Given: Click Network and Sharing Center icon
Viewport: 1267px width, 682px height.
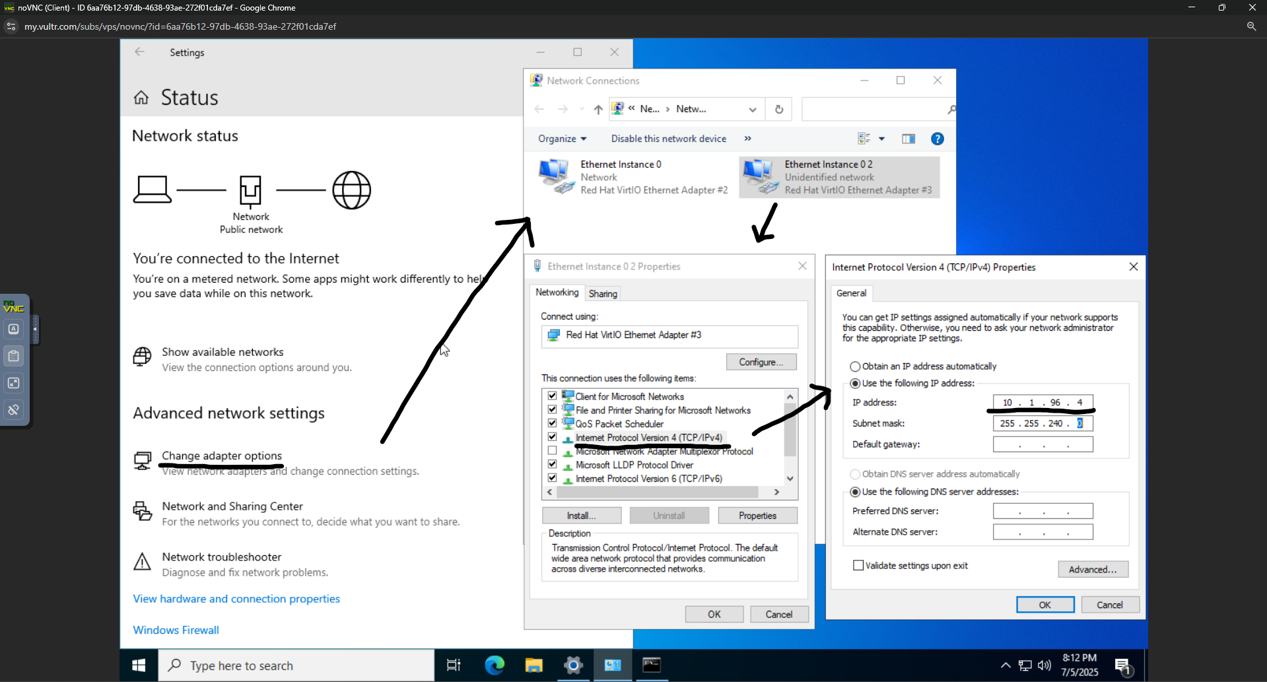Looking at the screenshot, I should coord(142,511).
